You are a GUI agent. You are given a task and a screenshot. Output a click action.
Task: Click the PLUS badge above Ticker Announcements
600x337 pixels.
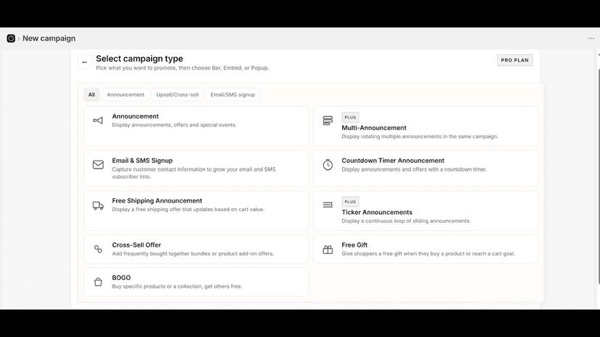point(350,202)
